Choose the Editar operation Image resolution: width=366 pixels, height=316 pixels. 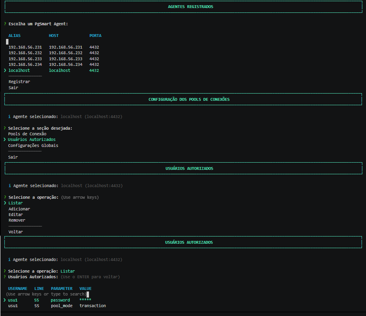point(16,214)
